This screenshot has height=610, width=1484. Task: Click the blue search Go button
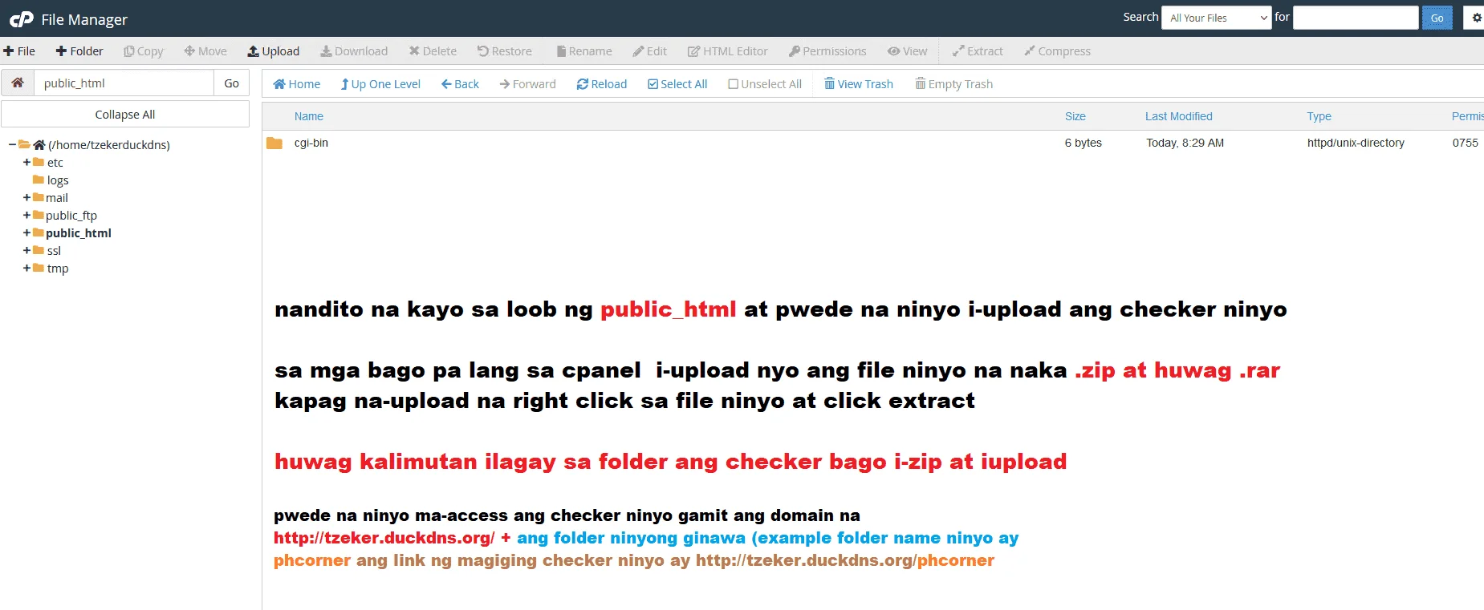pos(1437,18)
